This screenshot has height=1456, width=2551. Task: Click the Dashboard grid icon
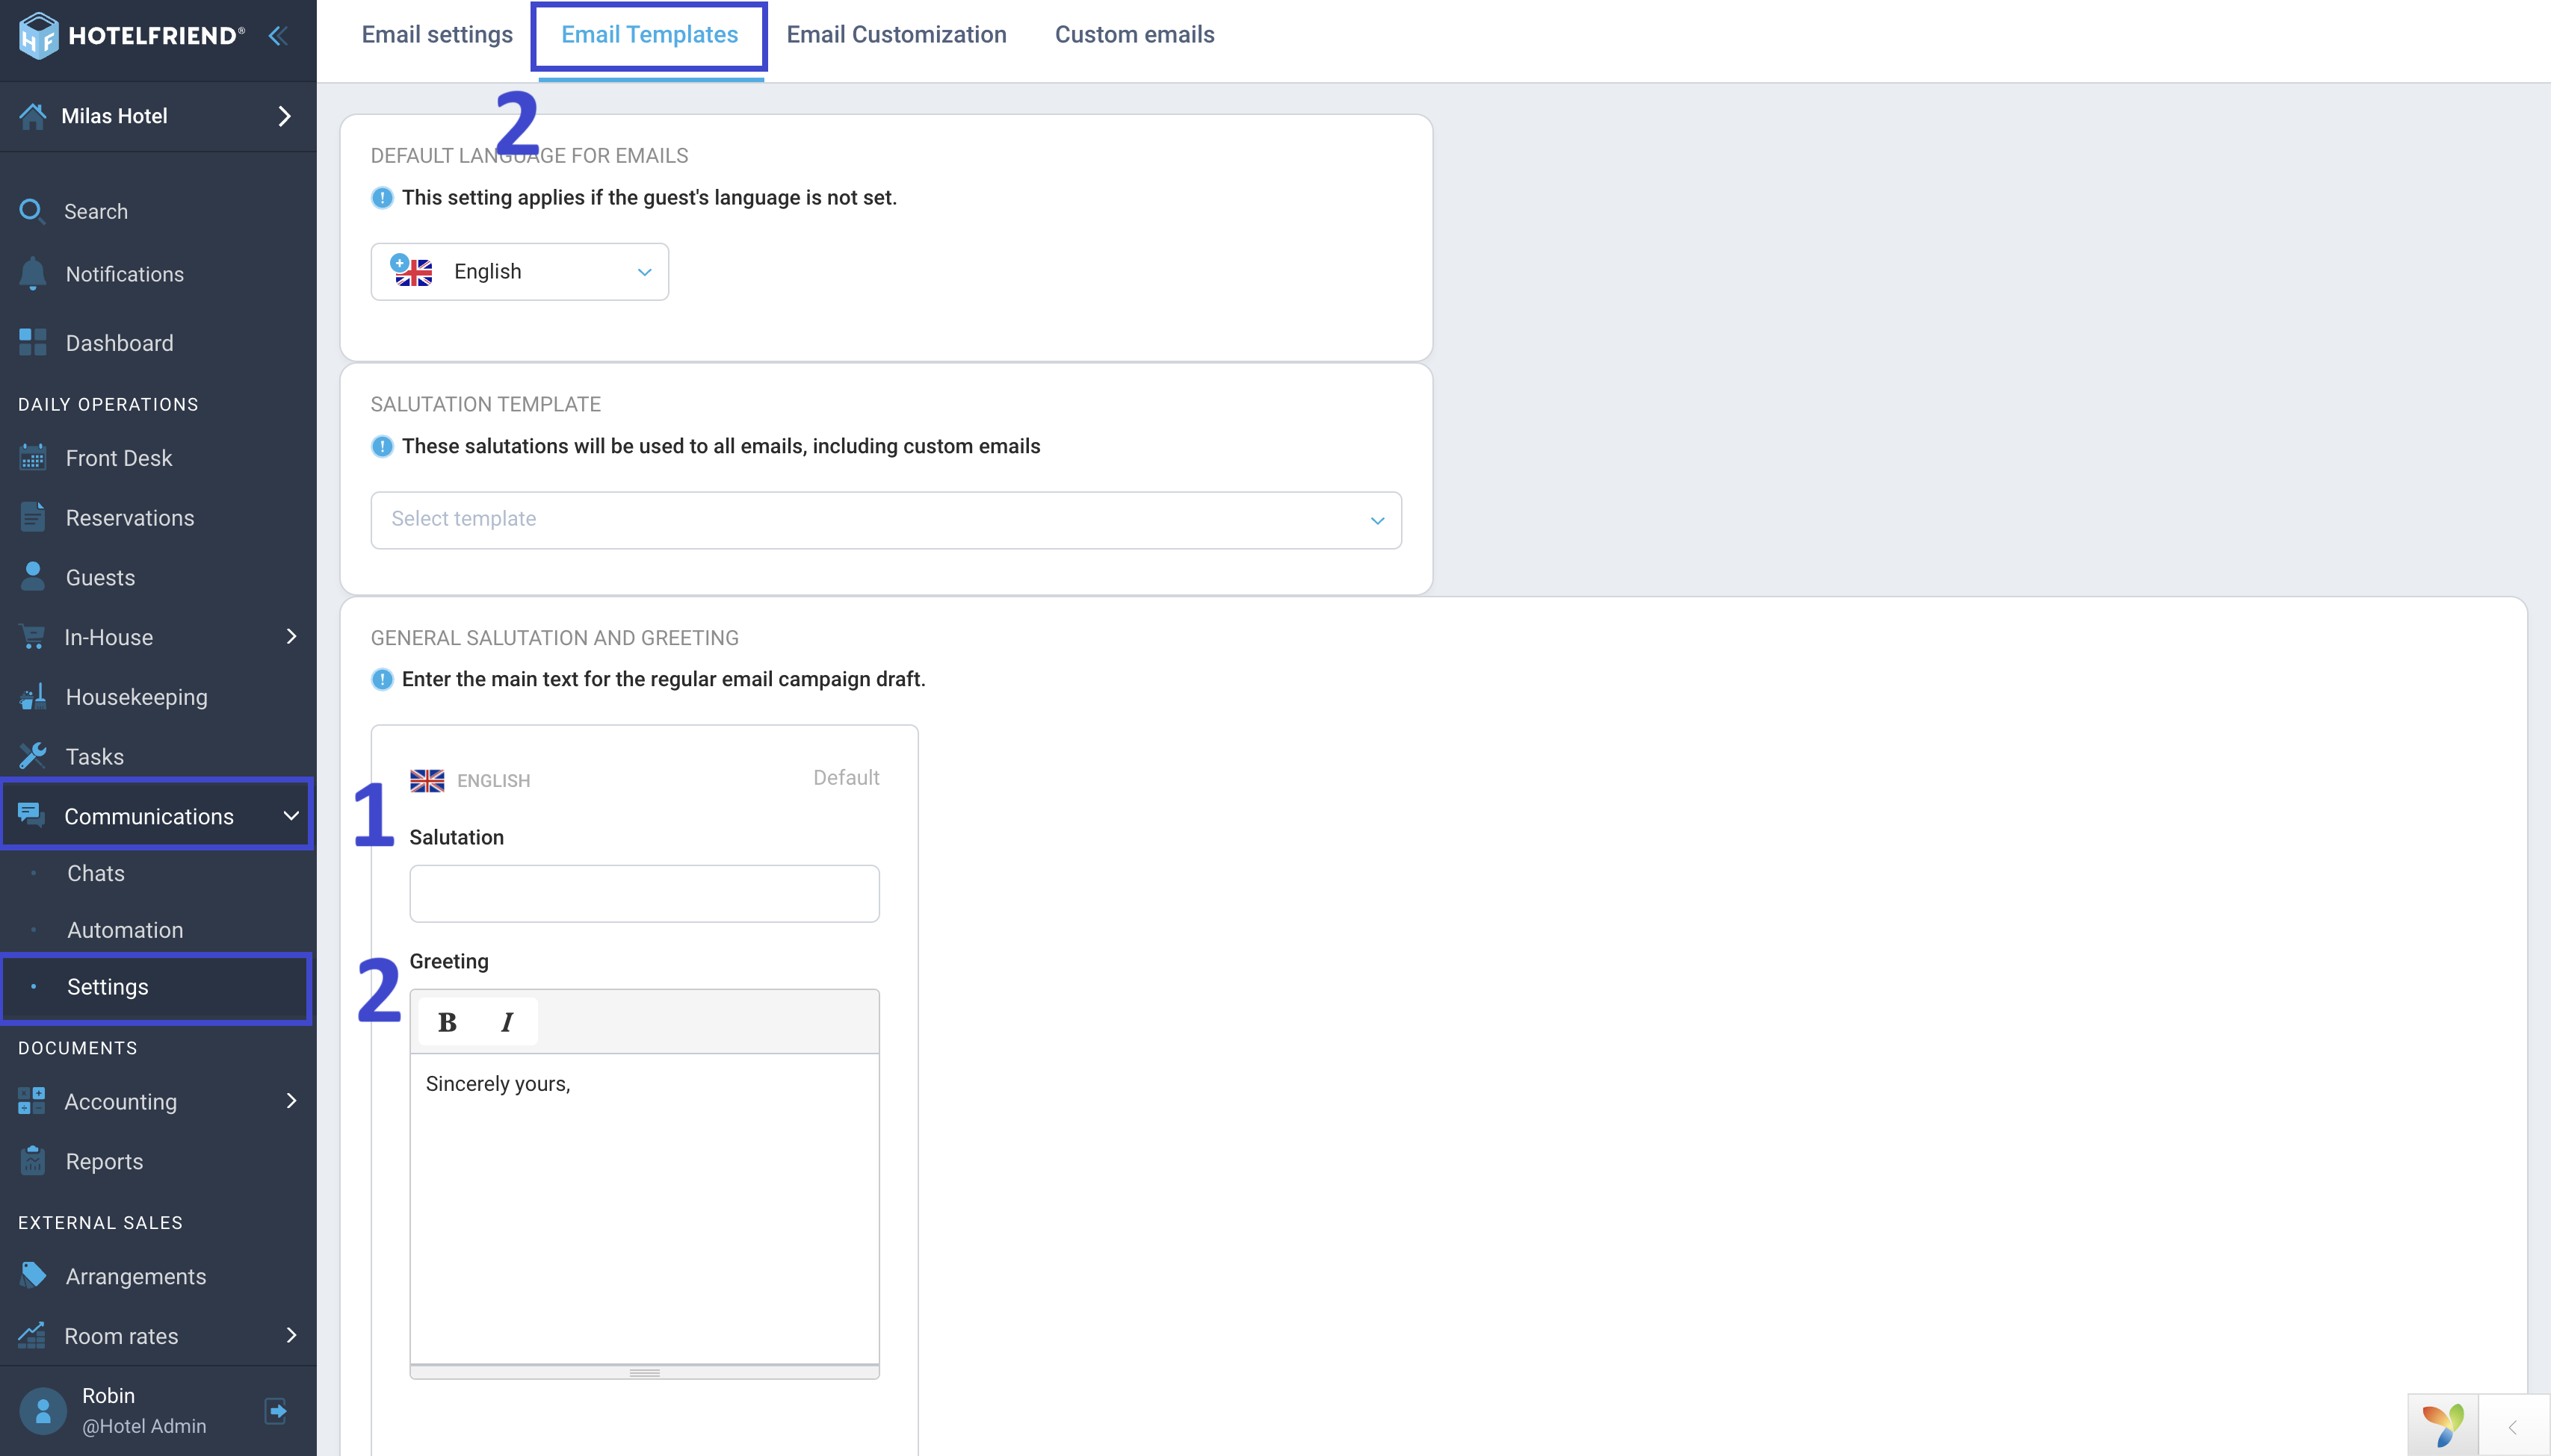pos(32,342)
